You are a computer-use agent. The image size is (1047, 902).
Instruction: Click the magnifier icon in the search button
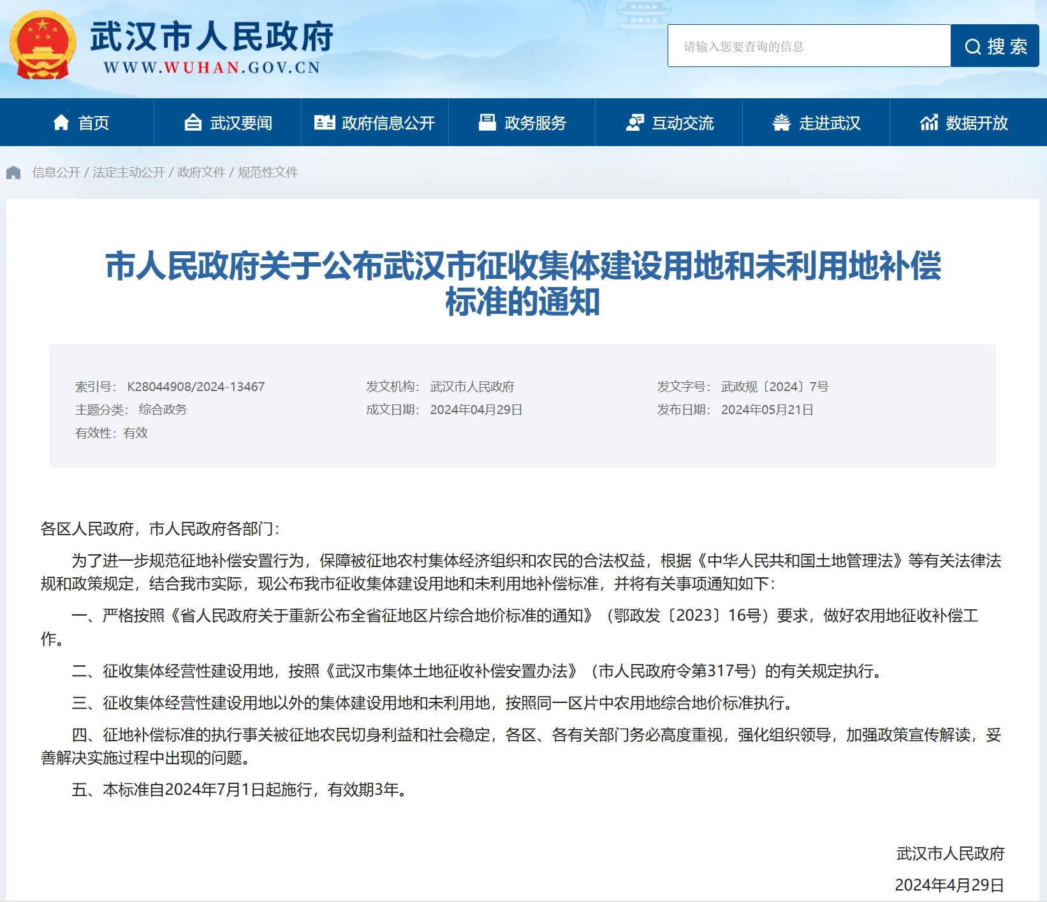click(x=972, y=47)
